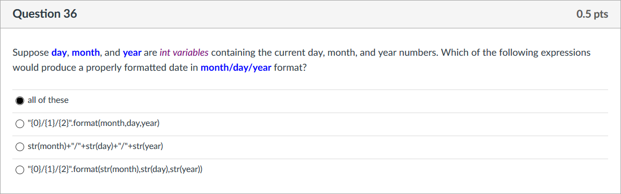Click the "all of these" answer label
The image size is (621, 194).
[48, 100]
